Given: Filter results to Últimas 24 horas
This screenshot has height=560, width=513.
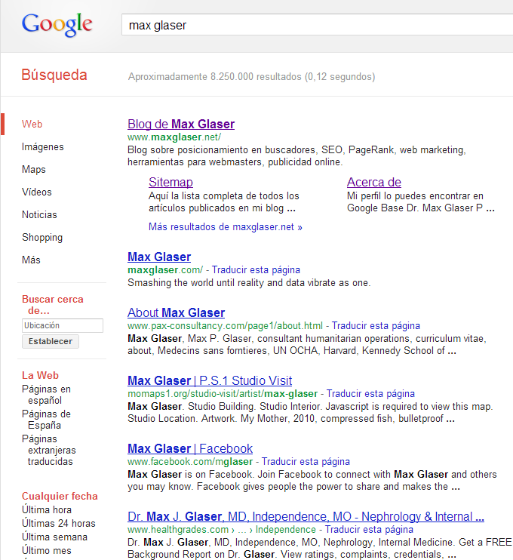Looking at the screenshot, I should click(59, 523).
